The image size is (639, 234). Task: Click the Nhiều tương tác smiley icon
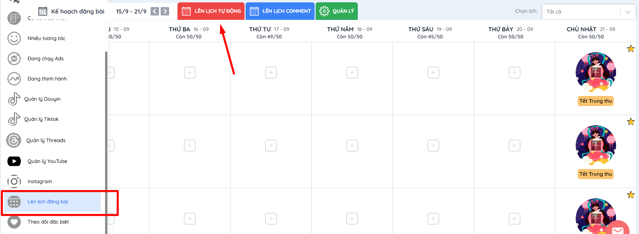14,38
